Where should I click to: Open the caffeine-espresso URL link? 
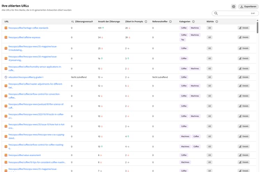click(24, 37)
